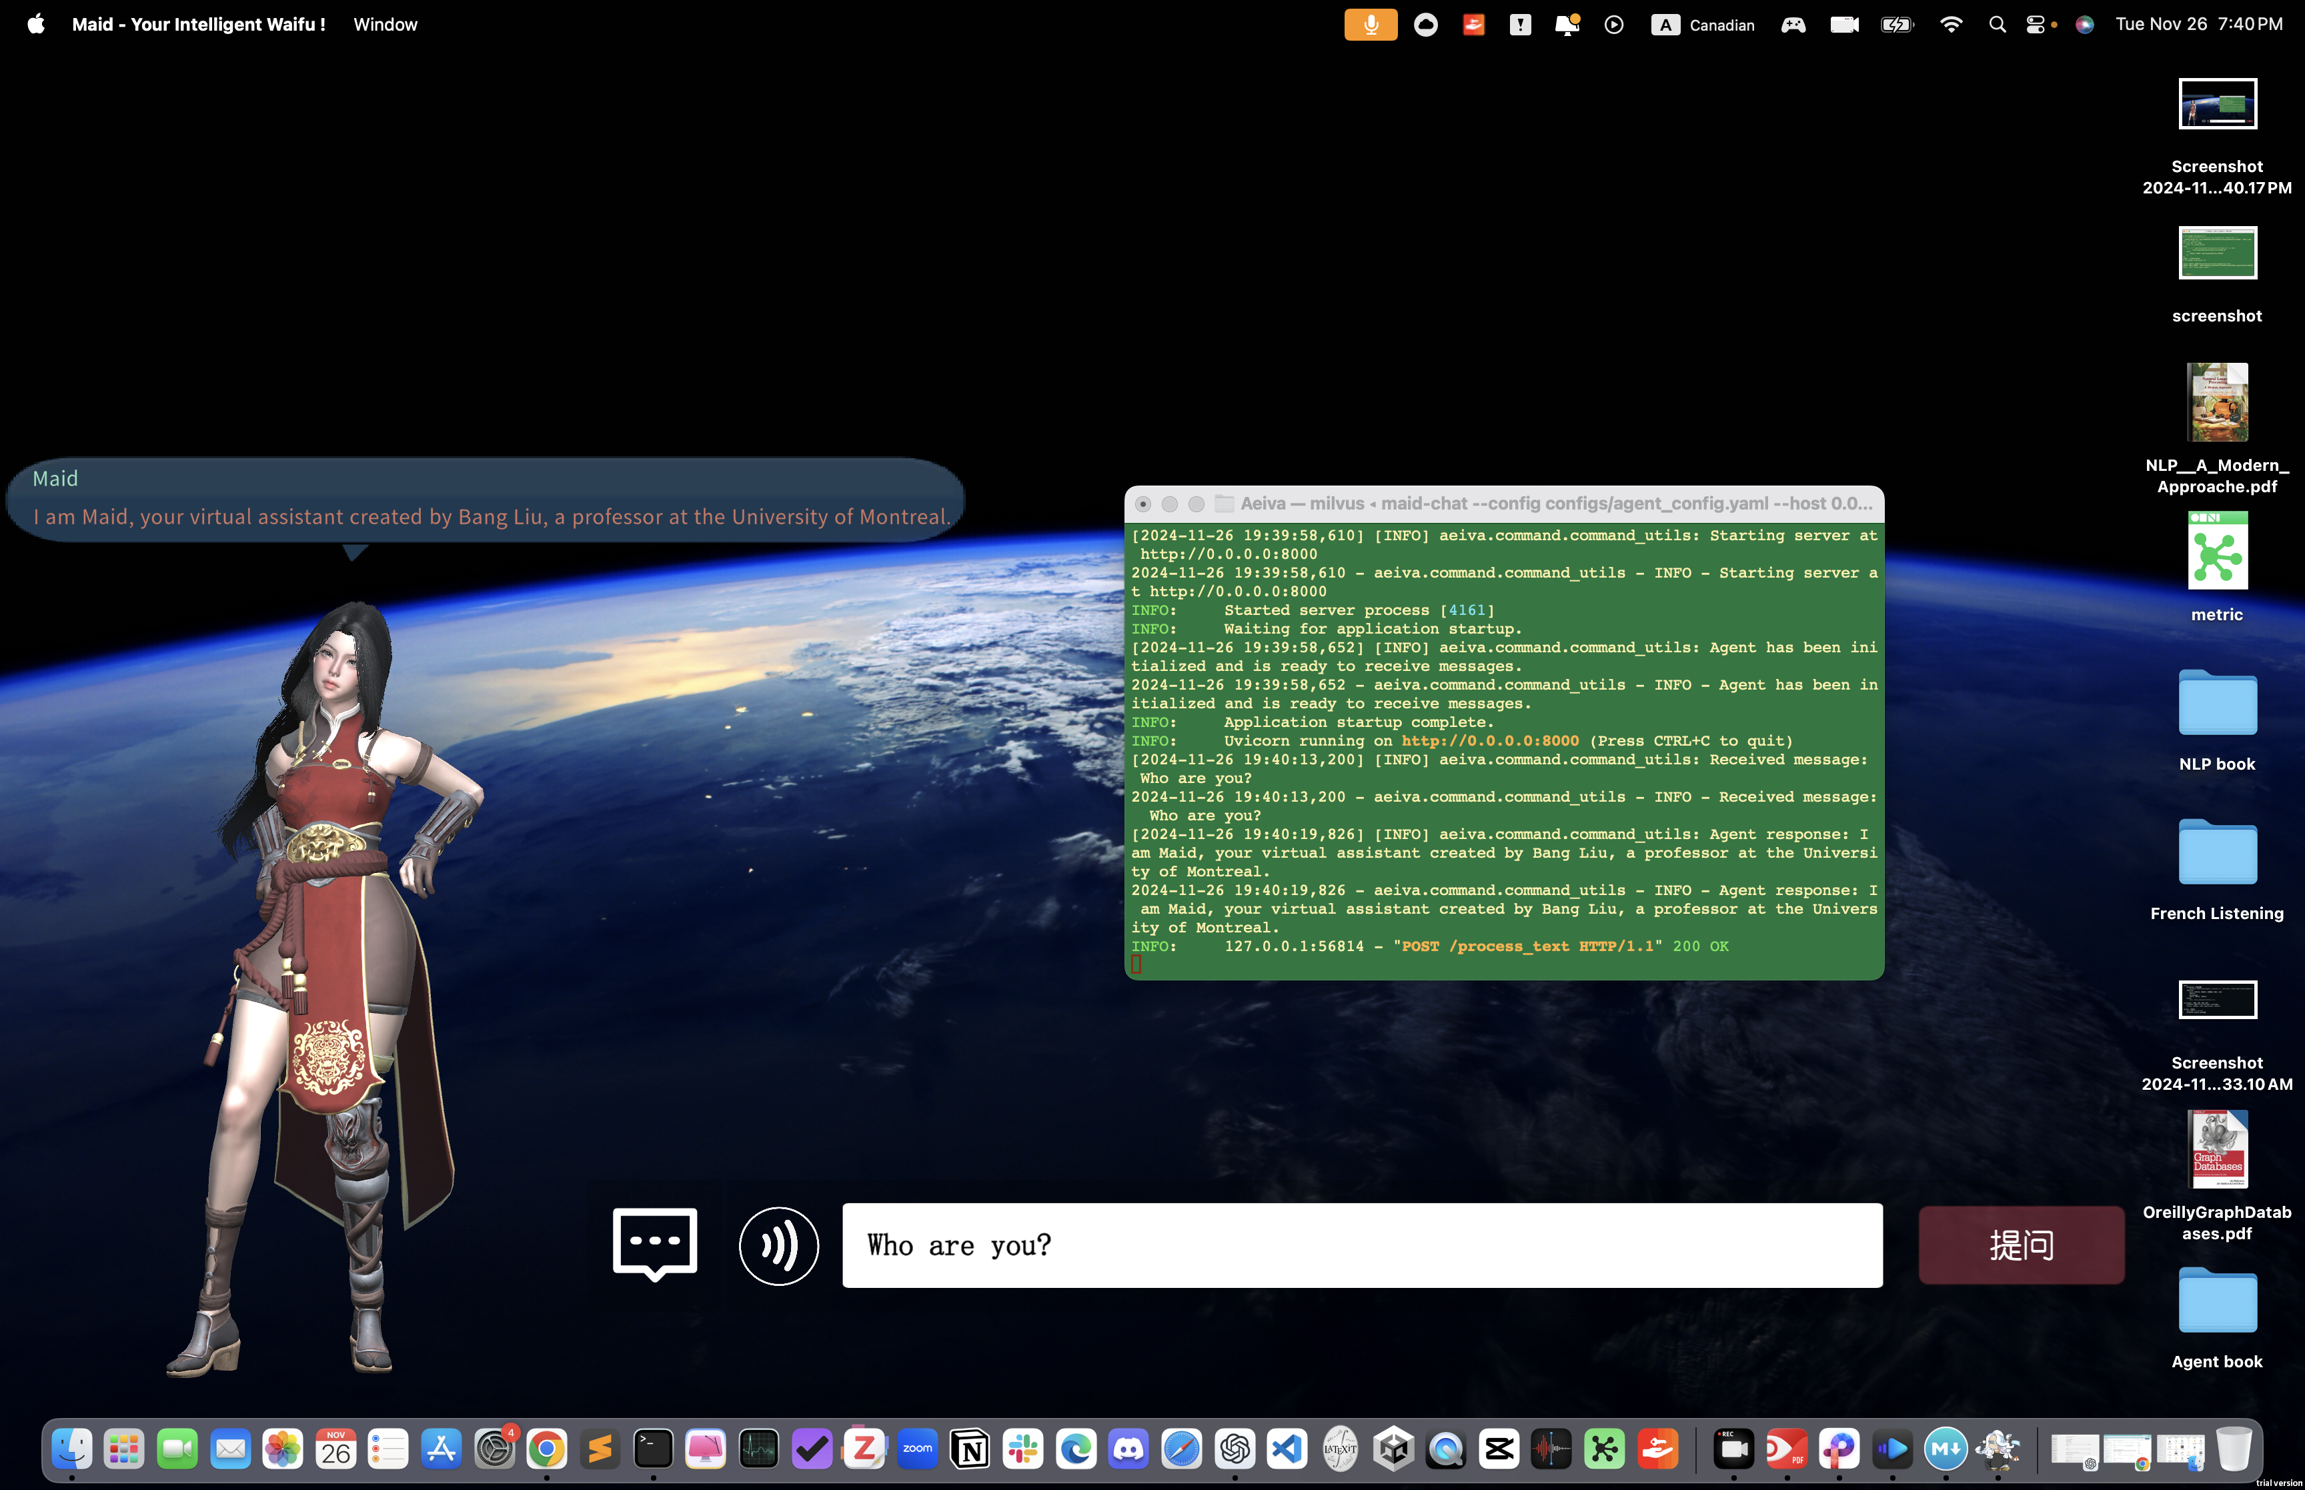Image resolution: width=2305 pixels, height=1490 pixels.
Task: Click the http://0.0.0.0:8000 link in Terminal
Action: (1489, 741)
